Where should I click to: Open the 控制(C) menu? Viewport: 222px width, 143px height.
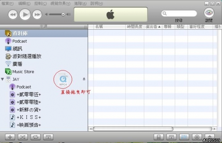click(40, 3)
